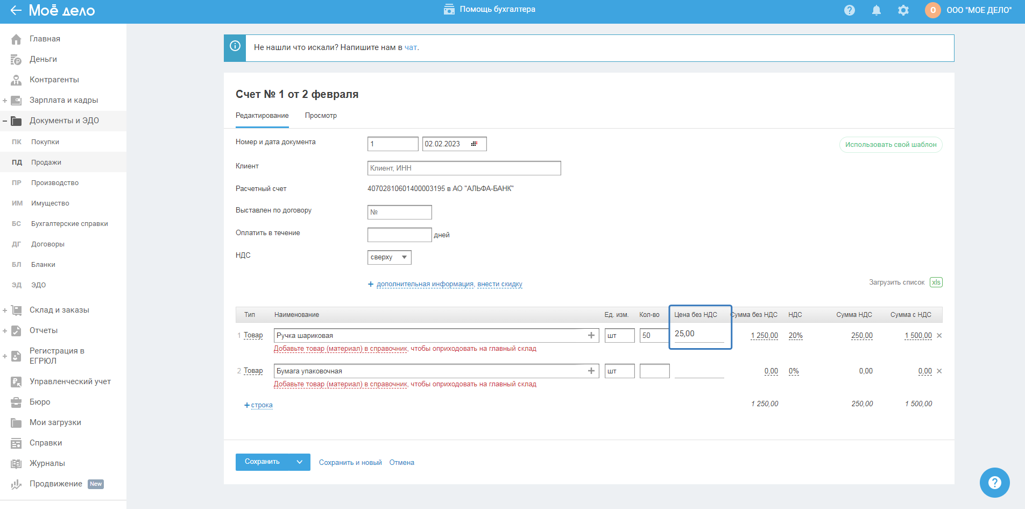This screenshot has width=1025, height=509.
Task: Click the Клиент, ИНН input field
Action: click(x=464, y=168)
